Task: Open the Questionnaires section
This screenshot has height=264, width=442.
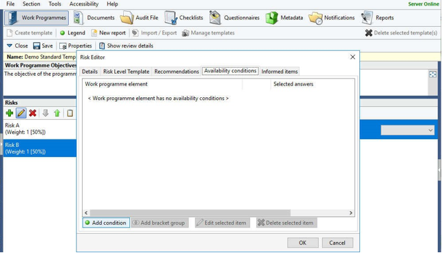Action: click(x=235, y=18)
